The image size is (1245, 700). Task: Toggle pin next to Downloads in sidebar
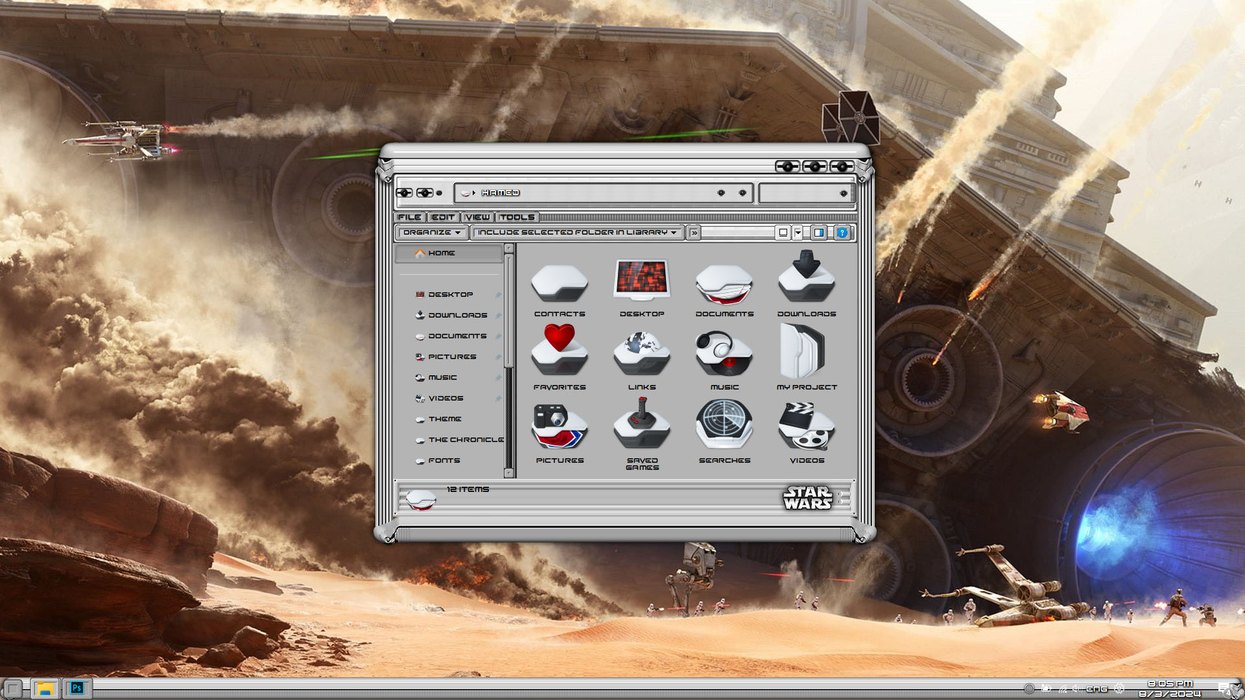click(499, 316)
